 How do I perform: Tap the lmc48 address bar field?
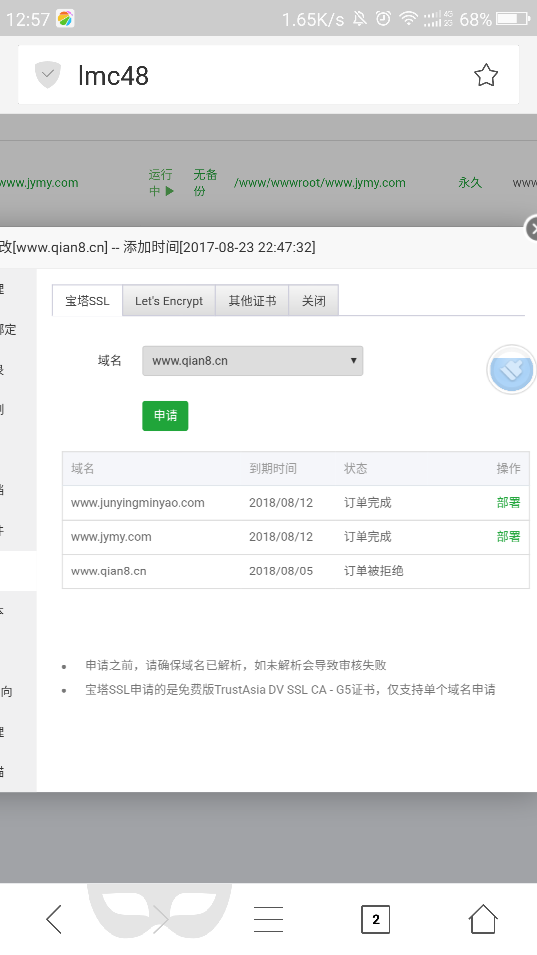click(268, 75)
